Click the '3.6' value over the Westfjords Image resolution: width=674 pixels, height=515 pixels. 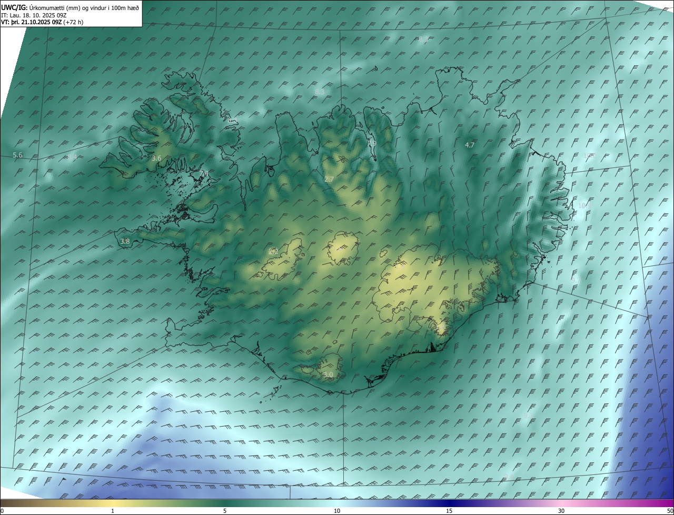coord(156,158)
